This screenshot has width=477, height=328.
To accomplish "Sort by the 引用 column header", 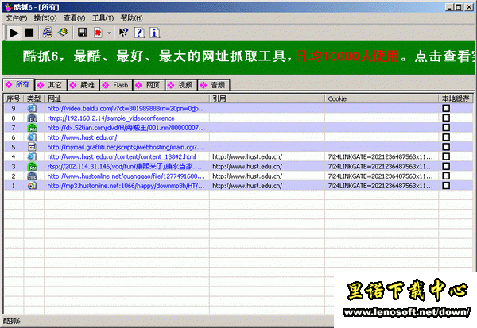I will pyautogui.click(x=267, y=98).
